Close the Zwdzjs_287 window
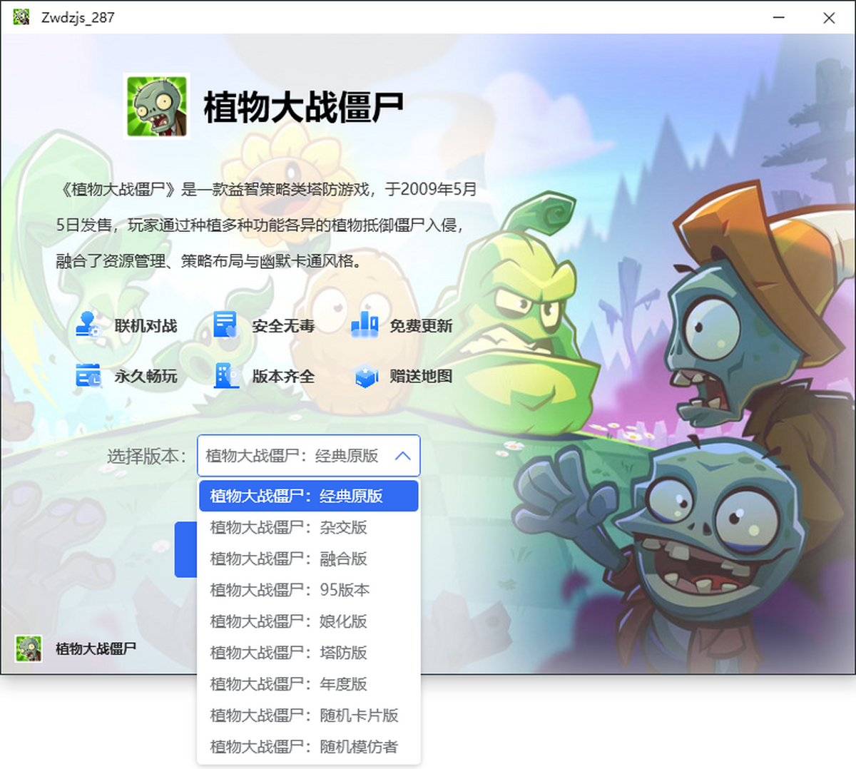Image resolution: width=856 pixels, height=769 pixels. [829, 17]
